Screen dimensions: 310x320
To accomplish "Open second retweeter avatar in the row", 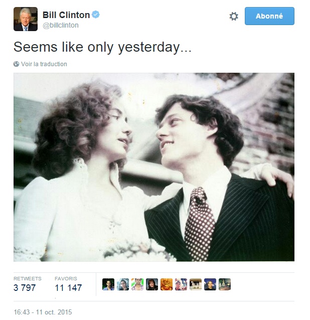I will tap(123, 284).
